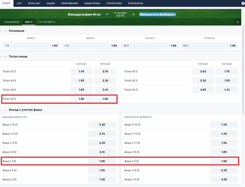Click Philadelphia Eagles team logo

tap(107, 14)
